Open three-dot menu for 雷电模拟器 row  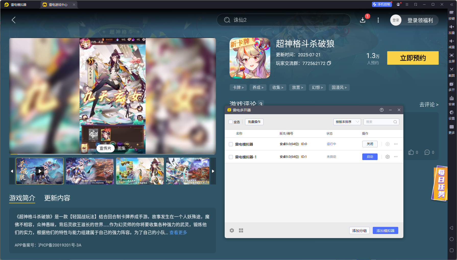[x=396, y=144]
